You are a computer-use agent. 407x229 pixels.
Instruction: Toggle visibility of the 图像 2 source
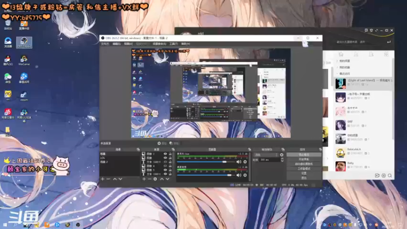tap(165, 154)
